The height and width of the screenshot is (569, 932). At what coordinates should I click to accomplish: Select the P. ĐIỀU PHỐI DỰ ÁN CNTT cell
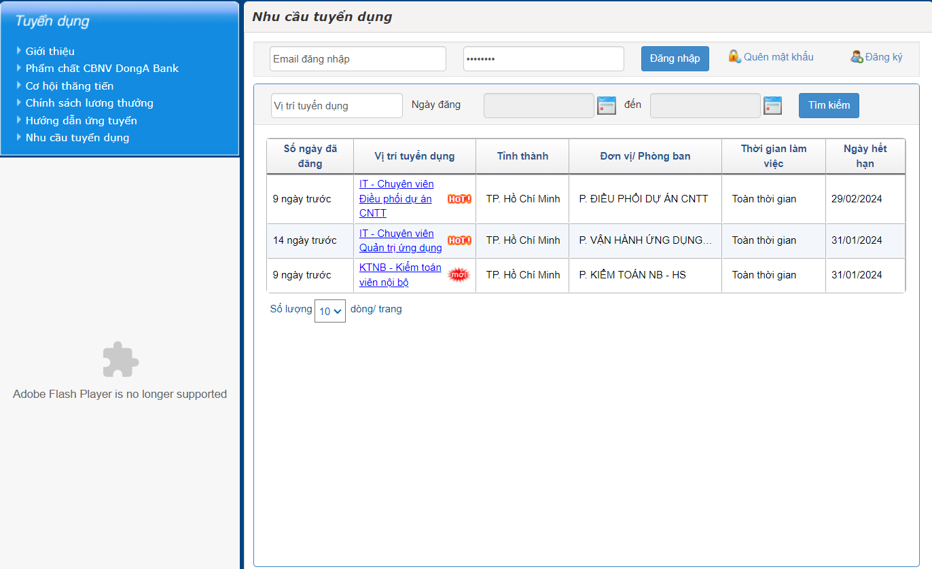[x=645, y=199]
